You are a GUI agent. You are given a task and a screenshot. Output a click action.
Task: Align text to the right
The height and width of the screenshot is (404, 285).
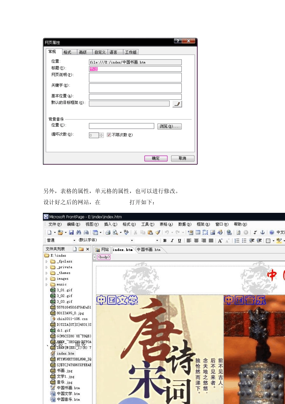pyautogui.click(x=204, y=240)
